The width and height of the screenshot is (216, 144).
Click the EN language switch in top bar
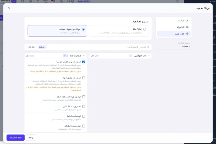point(69,1)
